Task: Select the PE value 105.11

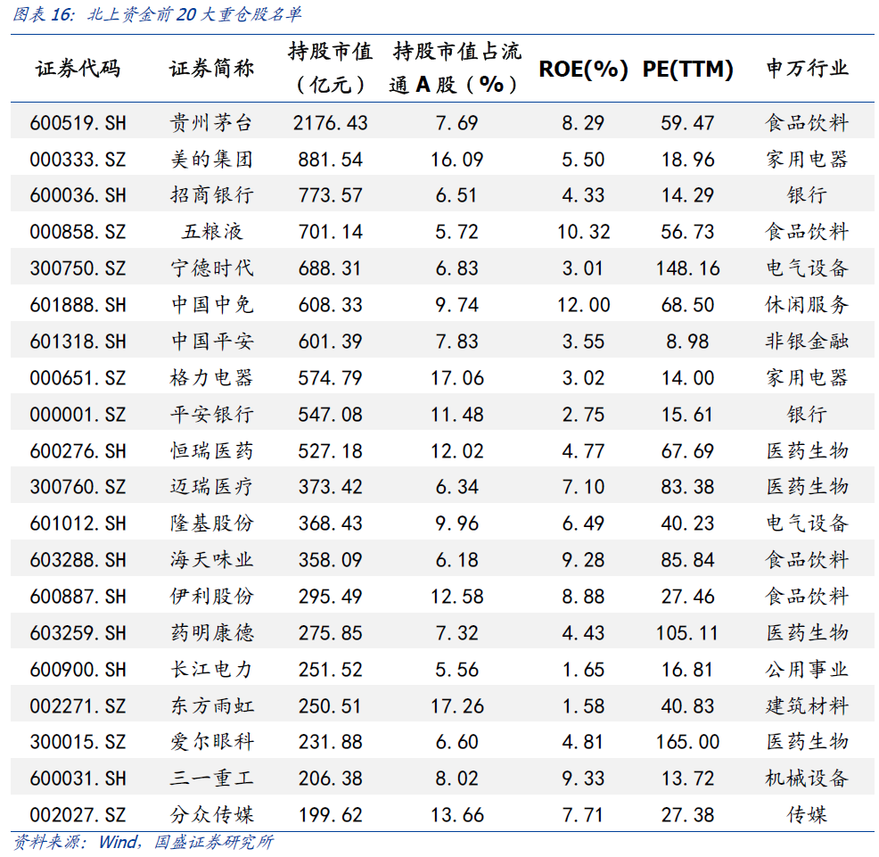Action: [x=688, y=633]
